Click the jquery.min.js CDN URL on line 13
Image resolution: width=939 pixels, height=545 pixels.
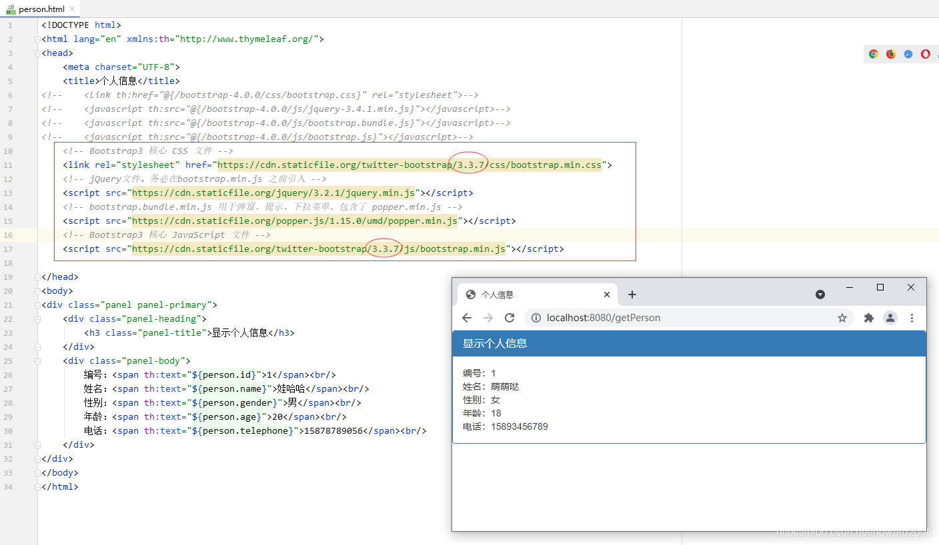click(273, 193)
